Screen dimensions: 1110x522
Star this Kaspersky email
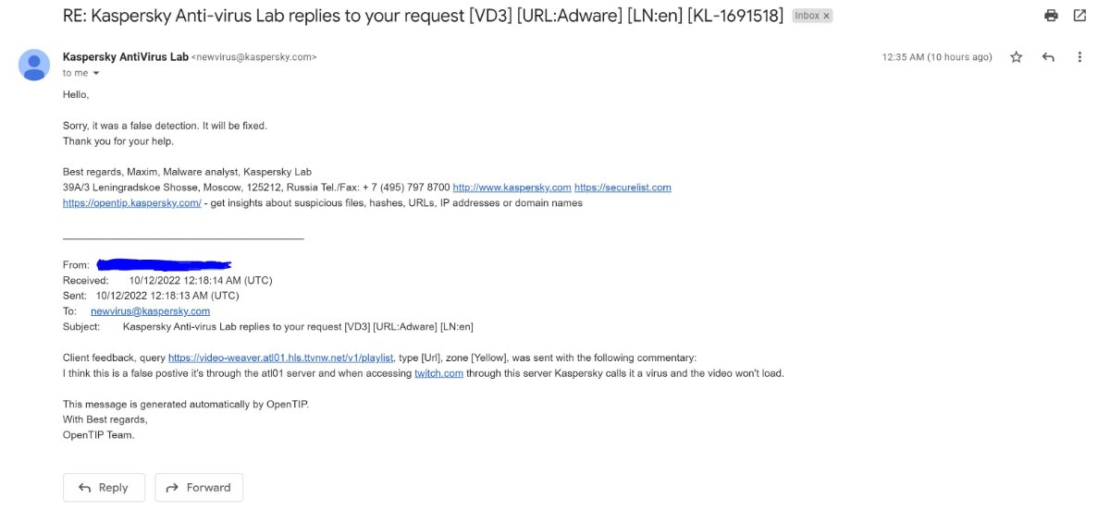(1017, 57)
